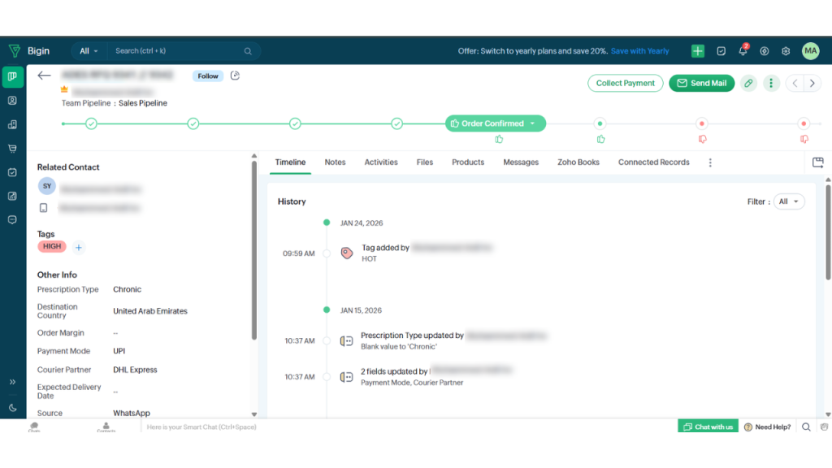Click the back arrow icon
The image size is (832, 468).
pyautogui.click(x=45, y=76)
